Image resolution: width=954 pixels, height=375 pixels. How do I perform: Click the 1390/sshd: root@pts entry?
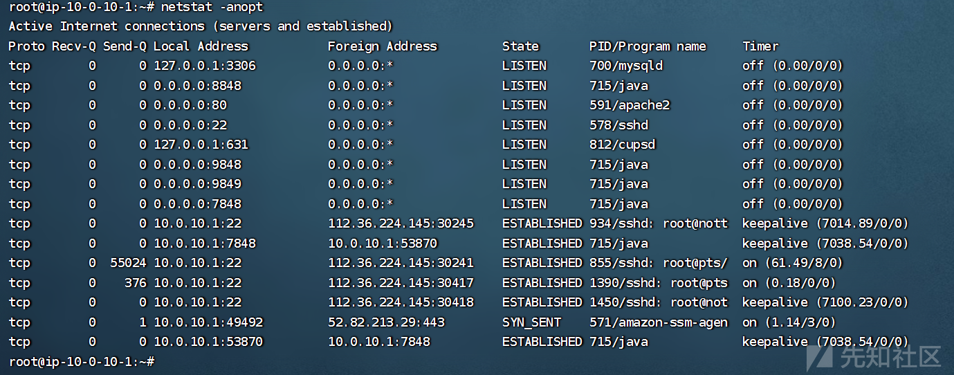click(659, 283)
